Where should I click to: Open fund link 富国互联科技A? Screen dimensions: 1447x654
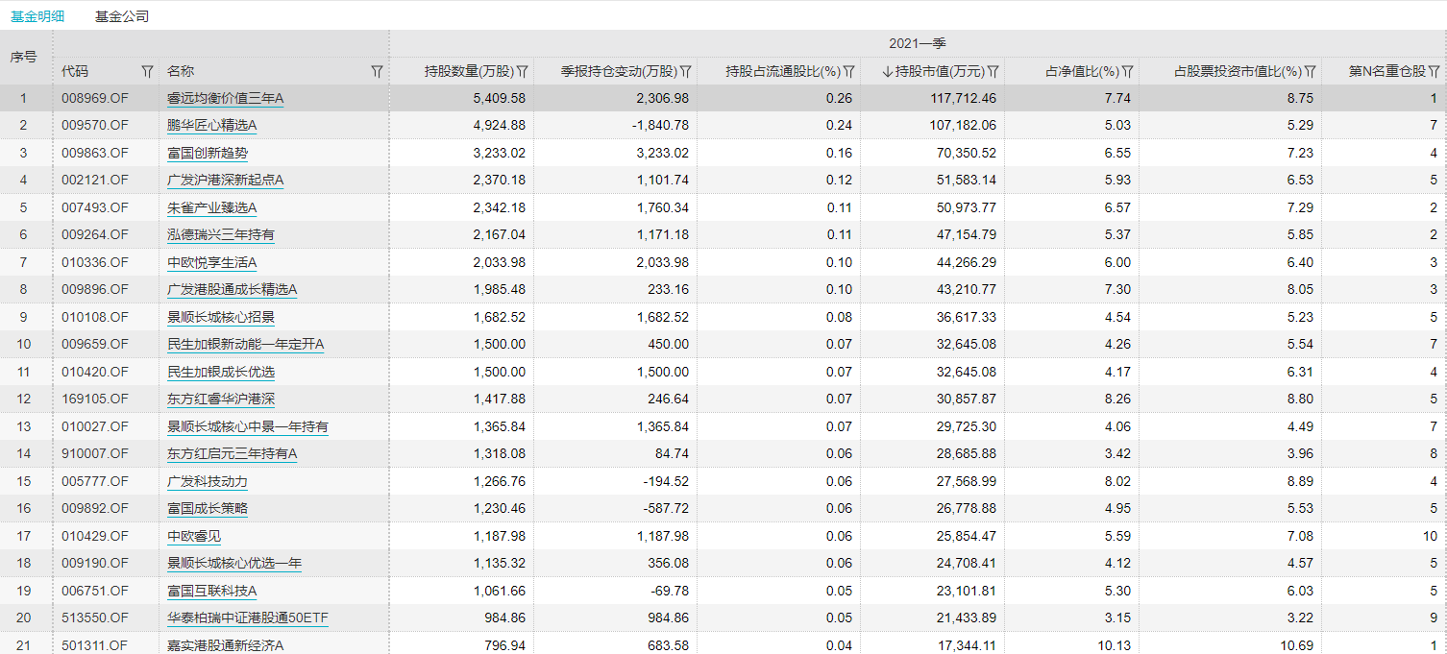tap(212, 591)
